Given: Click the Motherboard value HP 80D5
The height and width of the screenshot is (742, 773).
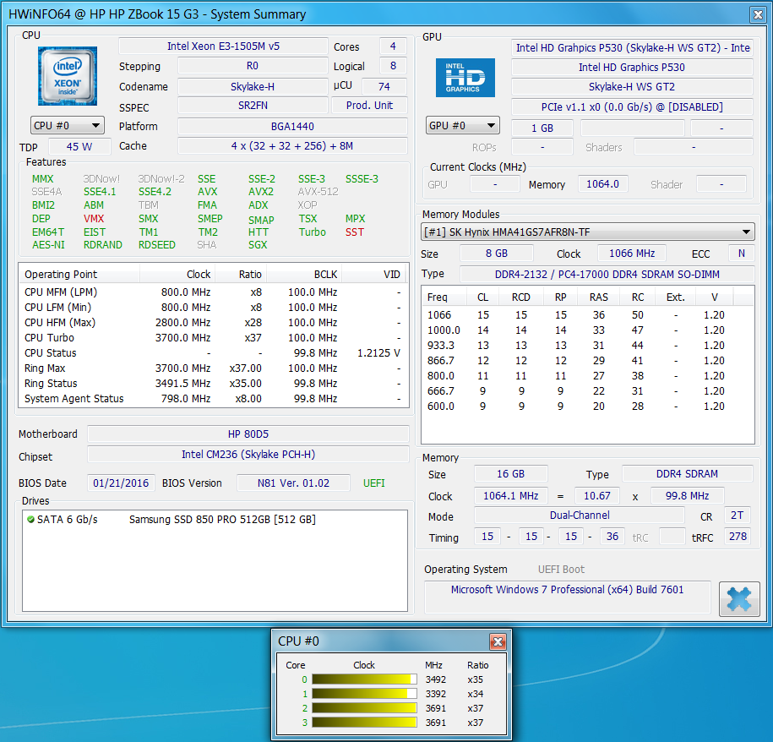Looking at the screenshot, I should [248, 434].
